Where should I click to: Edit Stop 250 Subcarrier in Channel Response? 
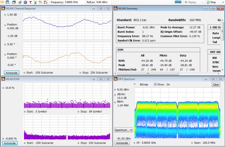pyautogui.click(x=99, y=73)
